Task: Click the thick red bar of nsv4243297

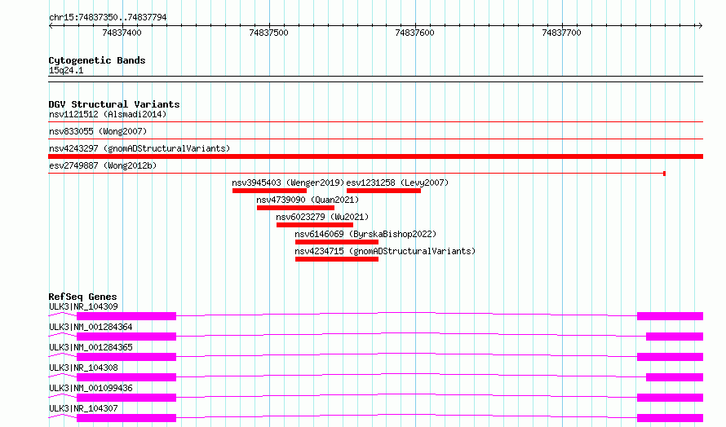Action: 375,156
